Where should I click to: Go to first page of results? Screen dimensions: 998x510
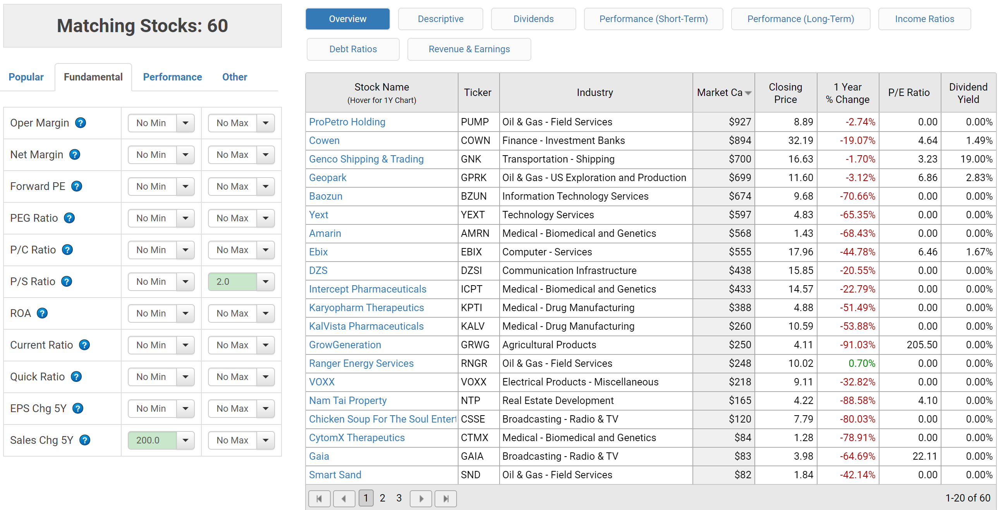[319, 498]
